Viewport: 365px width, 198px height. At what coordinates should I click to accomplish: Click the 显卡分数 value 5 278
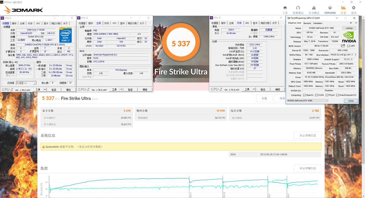[127, 111]
